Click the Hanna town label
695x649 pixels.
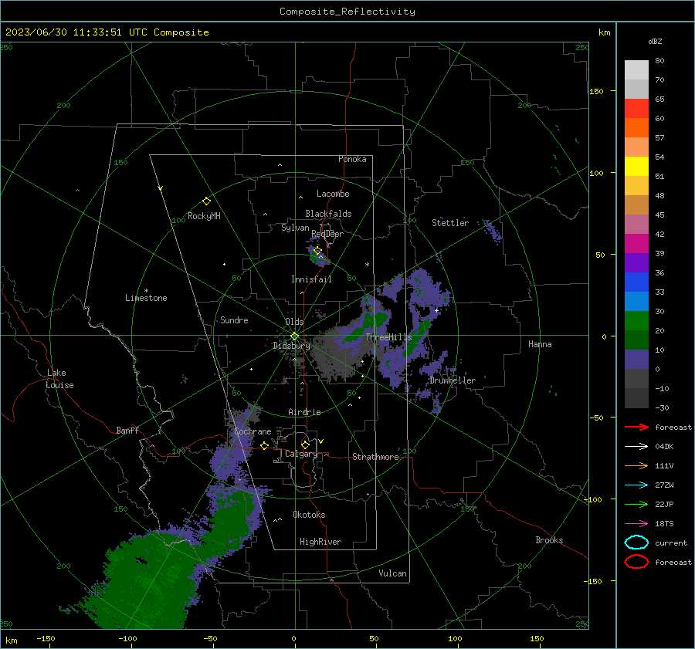[x=540, y=344]
